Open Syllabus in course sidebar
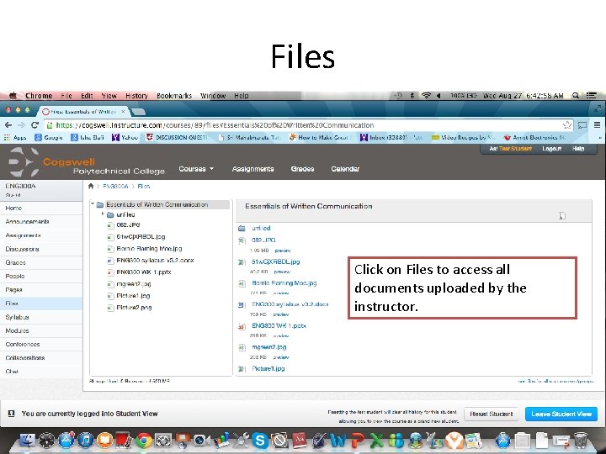 point(41,317)
